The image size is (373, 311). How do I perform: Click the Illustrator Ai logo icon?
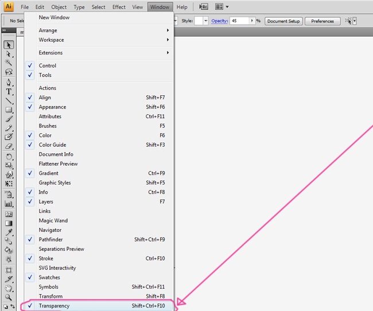[9, 7]
